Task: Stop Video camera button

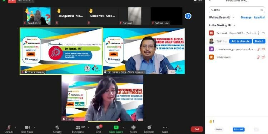Action: [x=27, y=129]
